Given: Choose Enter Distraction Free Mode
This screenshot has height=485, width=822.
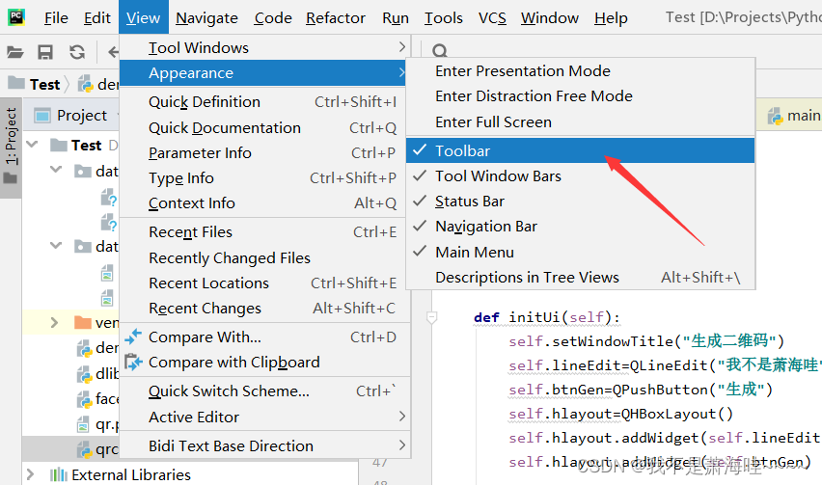Looking at the screenshot, I should point(581,95).
